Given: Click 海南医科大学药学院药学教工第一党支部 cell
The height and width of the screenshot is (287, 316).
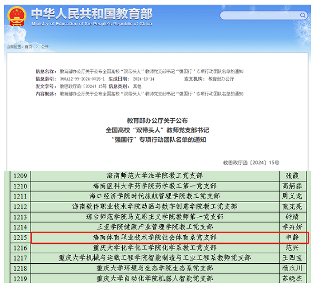Looking at the screenshot, I should coord(154,186).
